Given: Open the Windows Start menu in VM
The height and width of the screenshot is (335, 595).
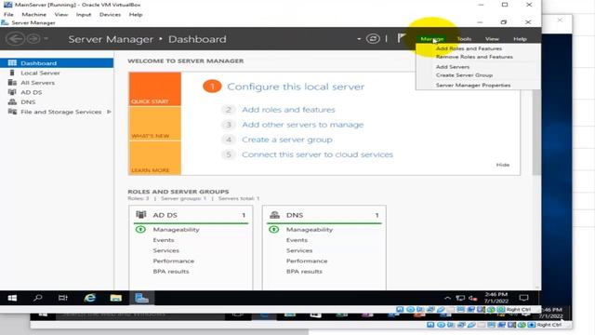Looking at the screenshot, I should (x=12, y=298).
